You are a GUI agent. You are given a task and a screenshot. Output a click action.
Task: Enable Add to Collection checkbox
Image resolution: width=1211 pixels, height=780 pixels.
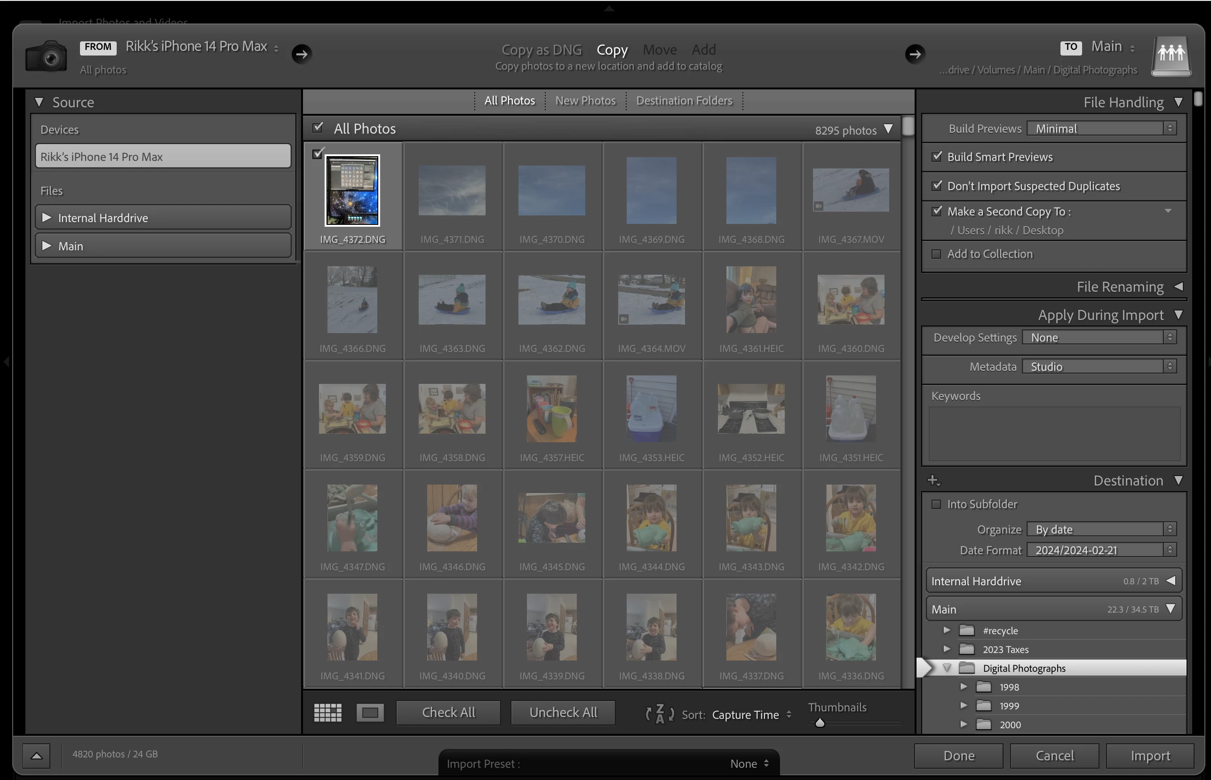pos(937,254)
